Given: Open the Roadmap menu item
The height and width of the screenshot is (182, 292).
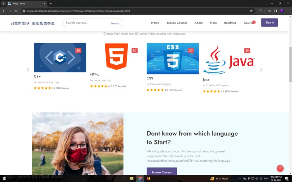Looking at the screenshot, I should tap(230, 23).
